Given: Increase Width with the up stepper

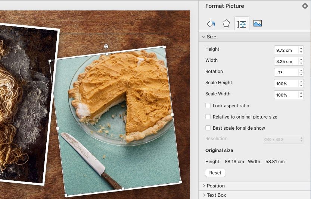Looking at the screenshot, I should [x=301, y=59].
